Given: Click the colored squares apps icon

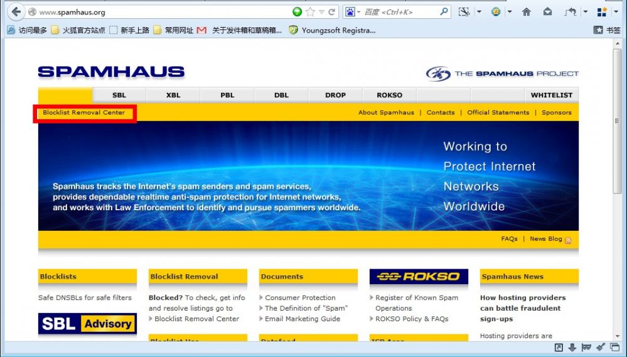Looking at the screenshot, I should point(602,12).
